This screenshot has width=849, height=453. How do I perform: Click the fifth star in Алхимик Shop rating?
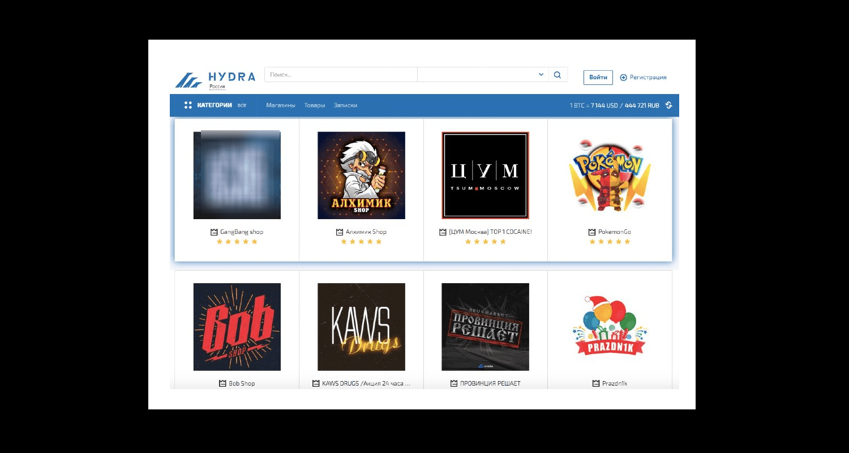coord(379,241)
